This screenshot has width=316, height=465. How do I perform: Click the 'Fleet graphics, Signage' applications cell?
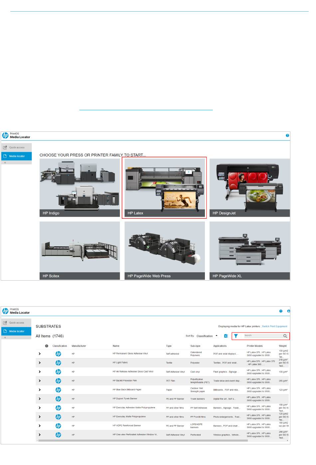pyautogui.click(x=226, y=372)
